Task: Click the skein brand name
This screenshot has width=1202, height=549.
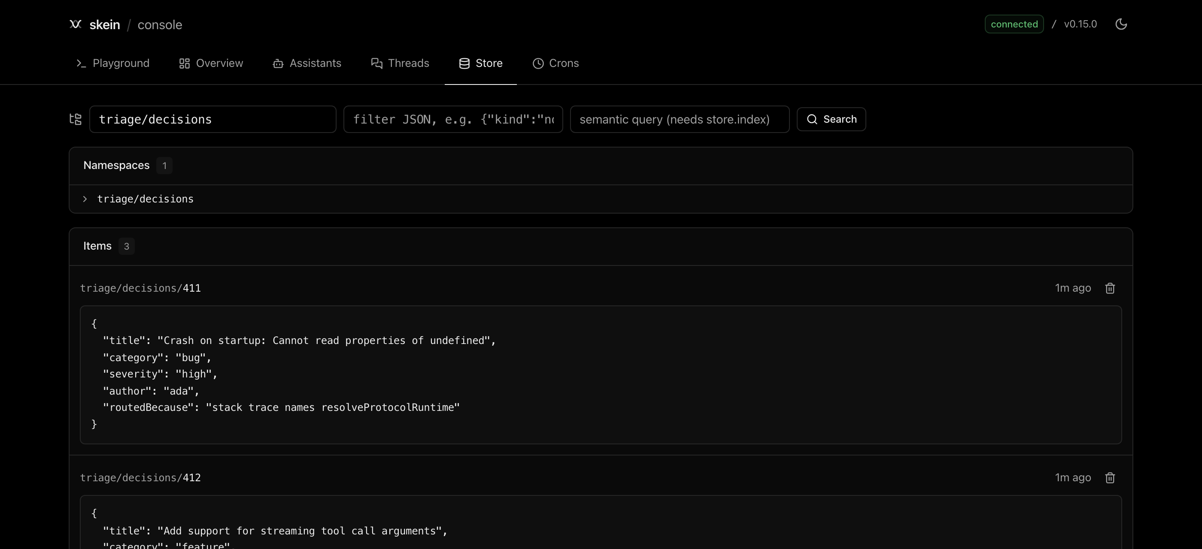Action: point(104,25)
